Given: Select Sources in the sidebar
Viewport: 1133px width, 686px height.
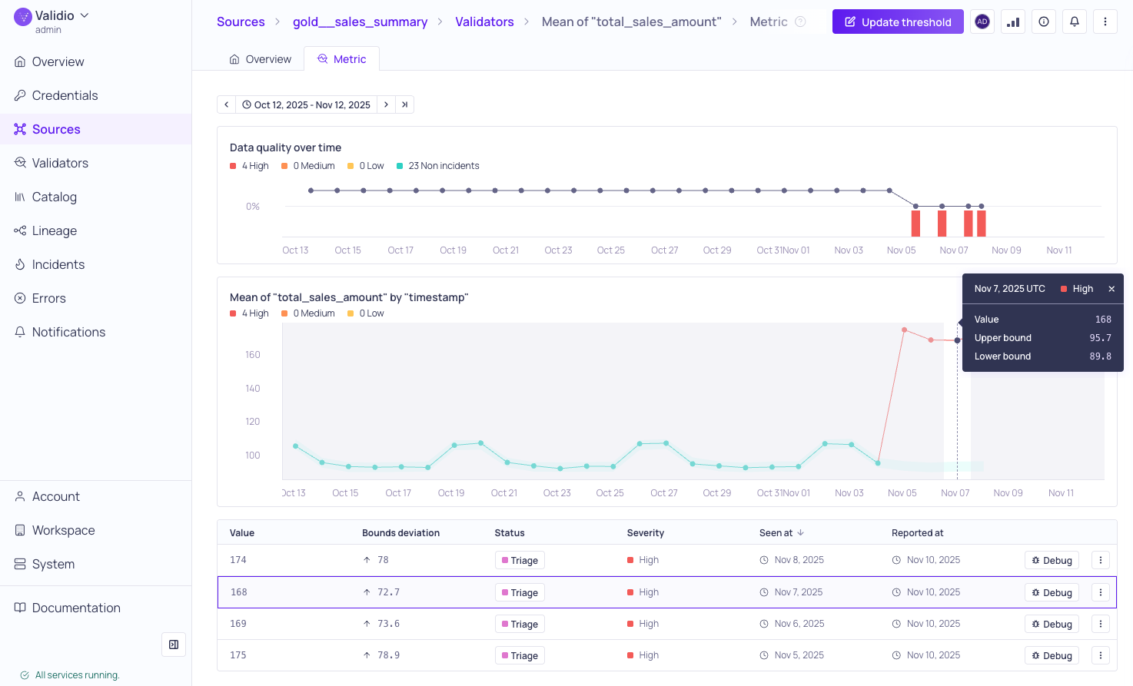Looking at the screenshot, I should click(x=95, y=129).
